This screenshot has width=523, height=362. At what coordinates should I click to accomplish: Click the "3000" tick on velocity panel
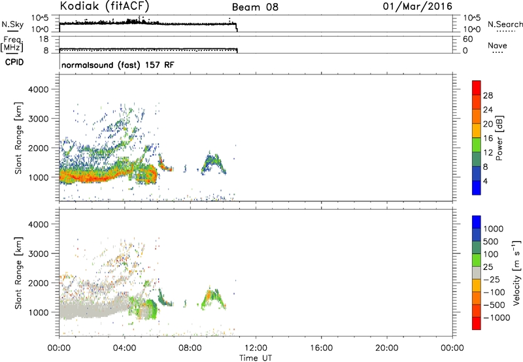[39, 254]
